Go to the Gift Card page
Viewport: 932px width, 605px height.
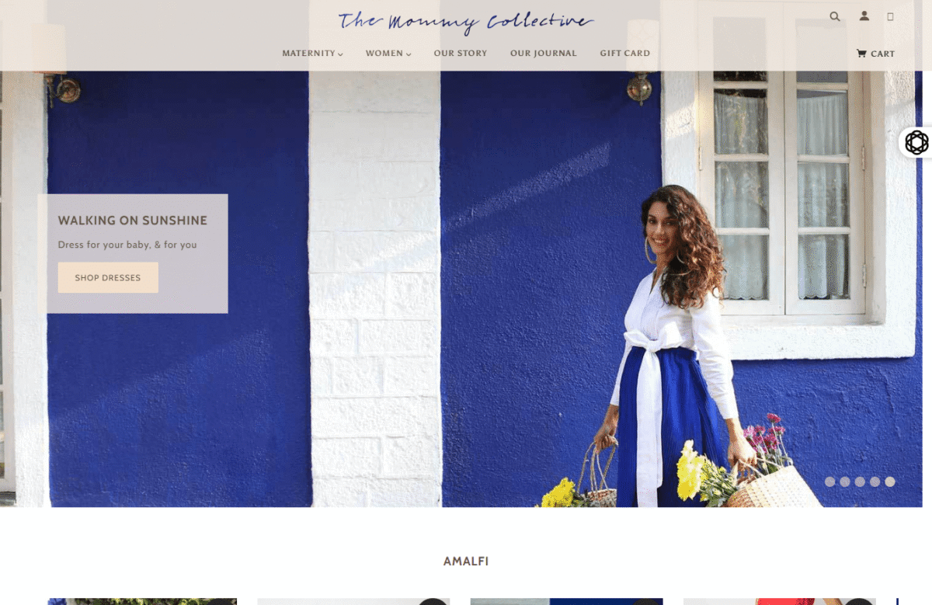625,54
